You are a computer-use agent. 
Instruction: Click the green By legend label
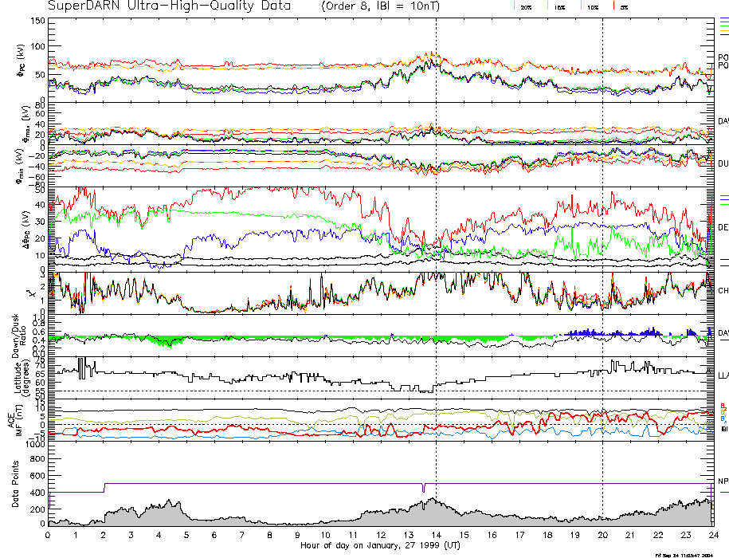pyautogui.click(x=722, y=412)
